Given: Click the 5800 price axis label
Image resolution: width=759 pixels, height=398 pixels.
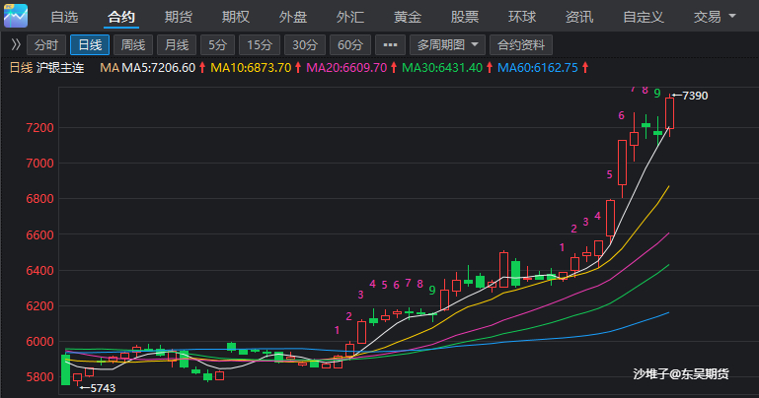Looking at the screenshot, I should point(39,376).
